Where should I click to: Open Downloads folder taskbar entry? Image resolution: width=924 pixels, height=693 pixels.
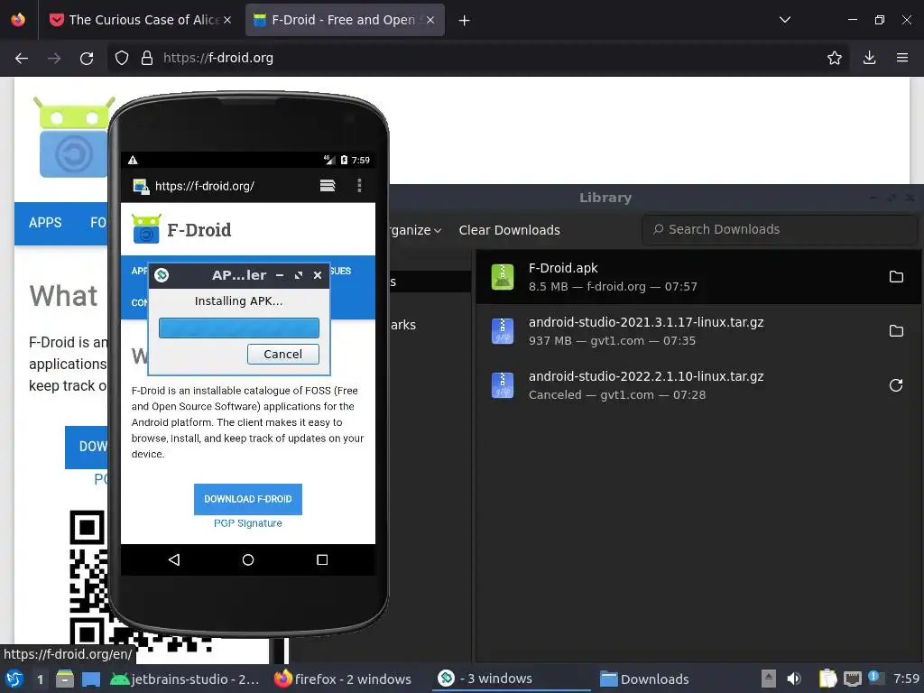[x=644, y=679]
